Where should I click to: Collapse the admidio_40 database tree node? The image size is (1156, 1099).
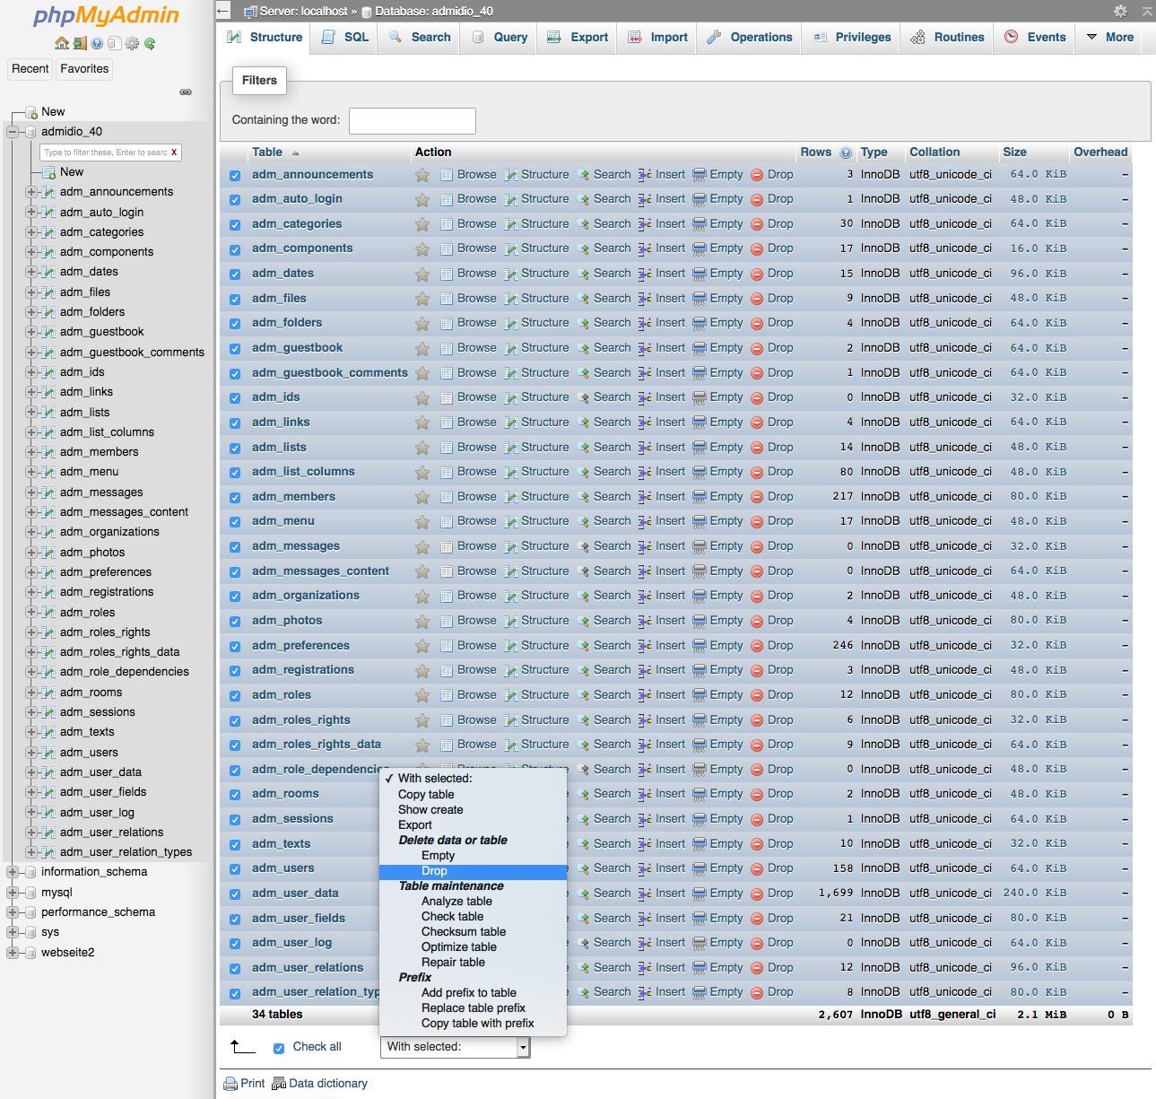pos(13,132)
